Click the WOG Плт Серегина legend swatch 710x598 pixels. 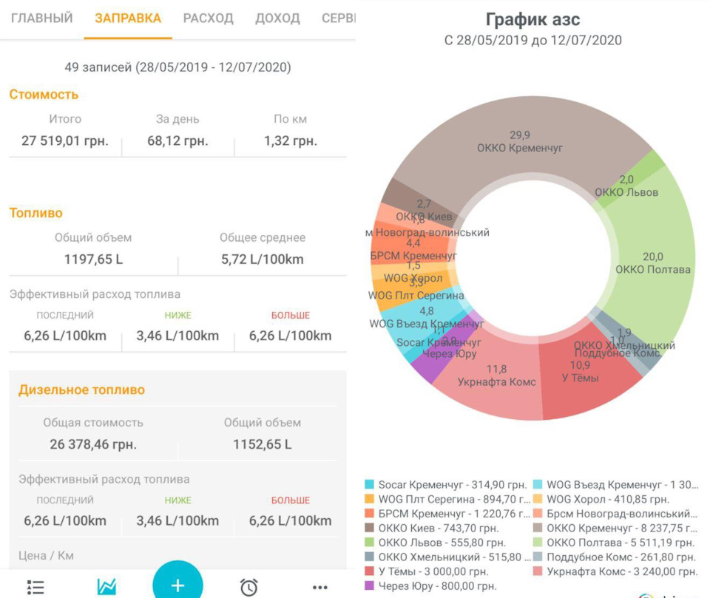click(x=370, y=499)
